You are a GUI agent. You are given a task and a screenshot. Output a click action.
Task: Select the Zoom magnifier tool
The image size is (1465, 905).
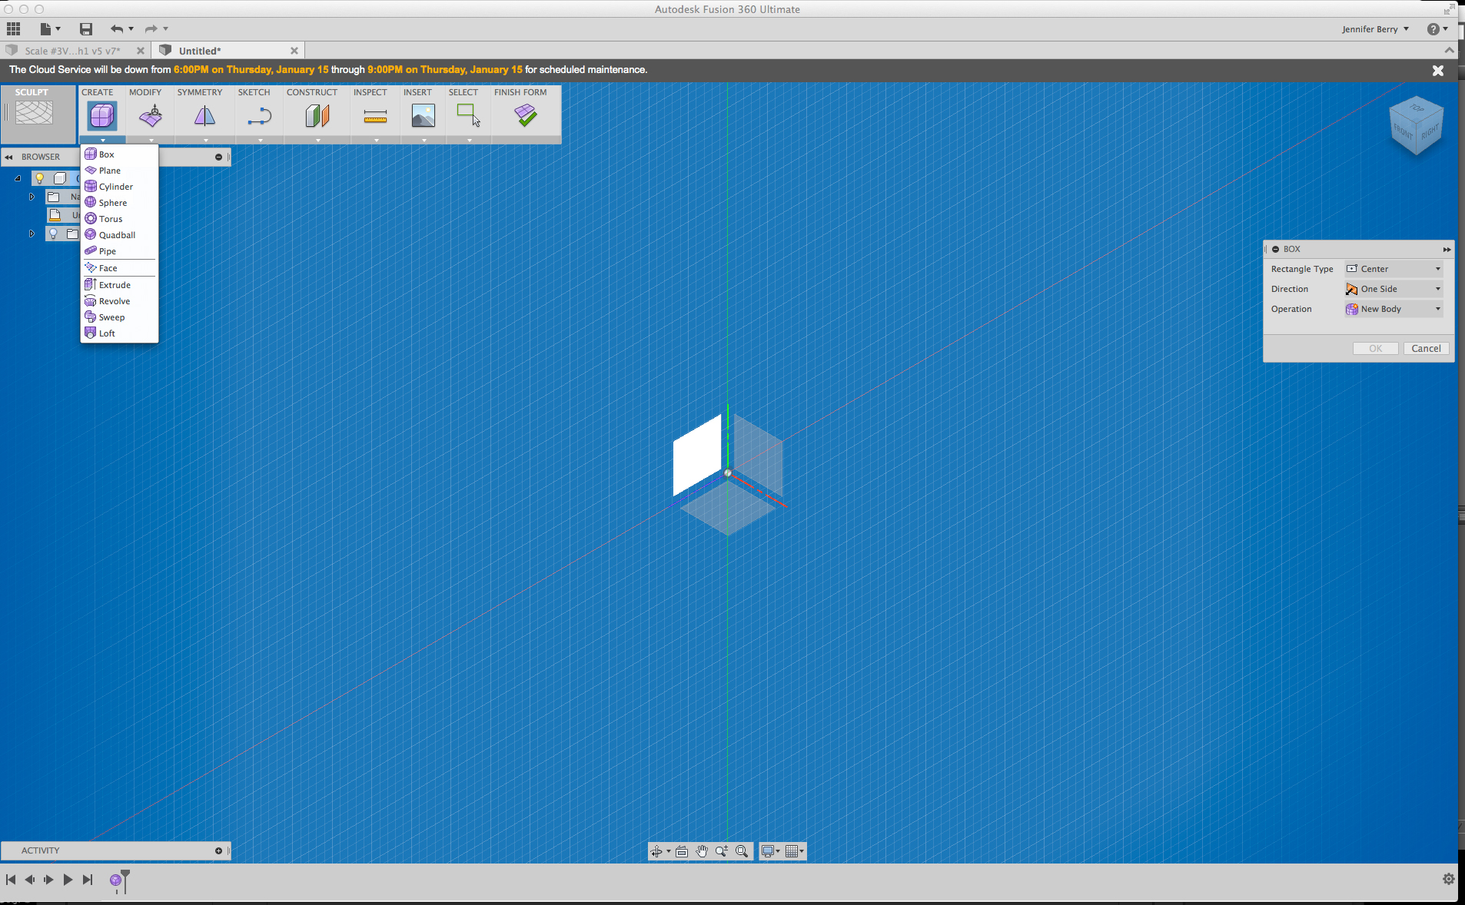coord(722,851)
